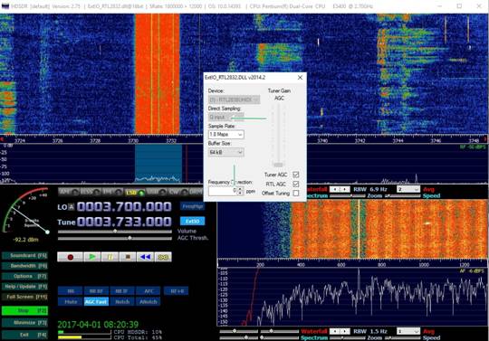This screenshot has height=341, width=489.
Task: Toggle the RTL AGC checkbox
Action: [x=295, y=184]
